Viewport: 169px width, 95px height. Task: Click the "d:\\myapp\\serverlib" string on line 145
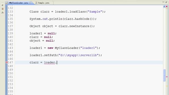[x=79, y=55]
